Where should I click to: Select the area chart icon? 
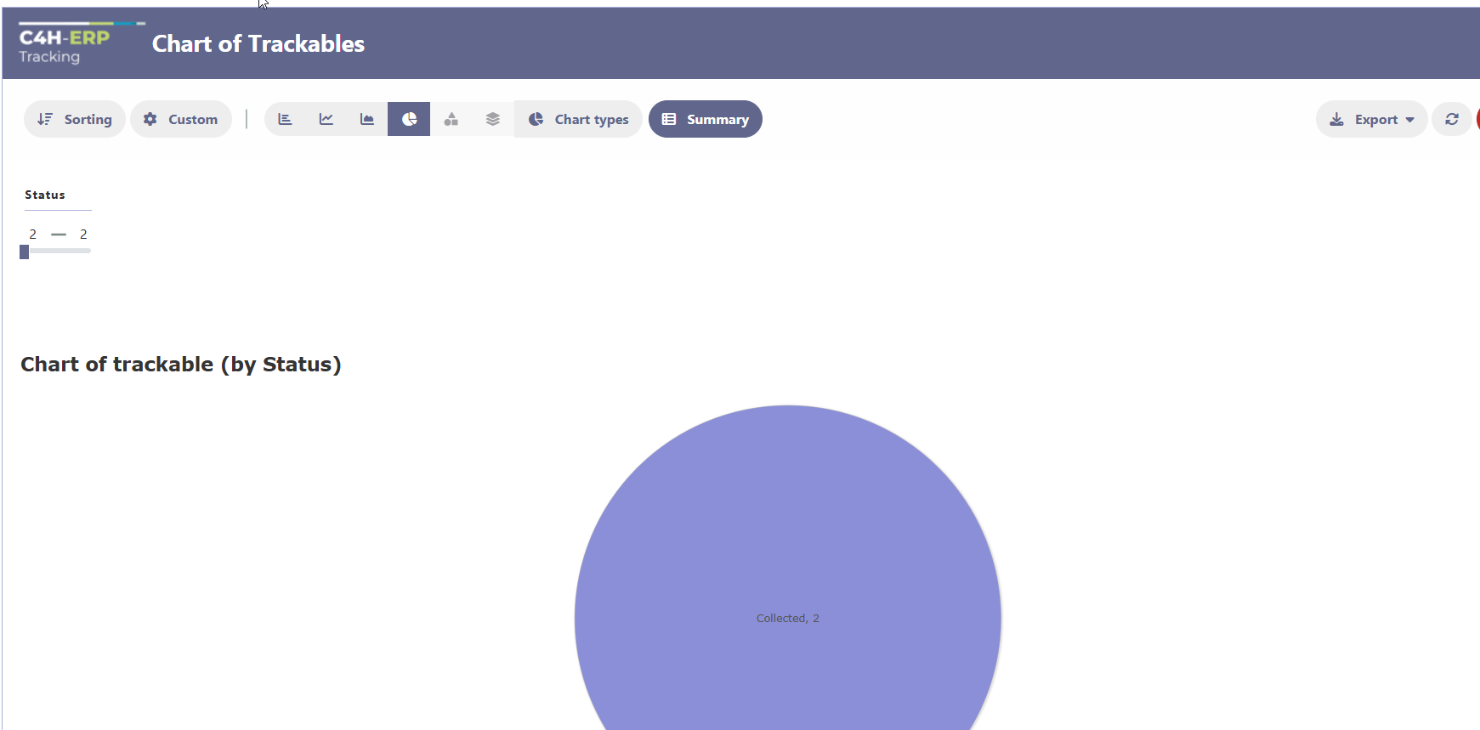click(x=367, y=119)
